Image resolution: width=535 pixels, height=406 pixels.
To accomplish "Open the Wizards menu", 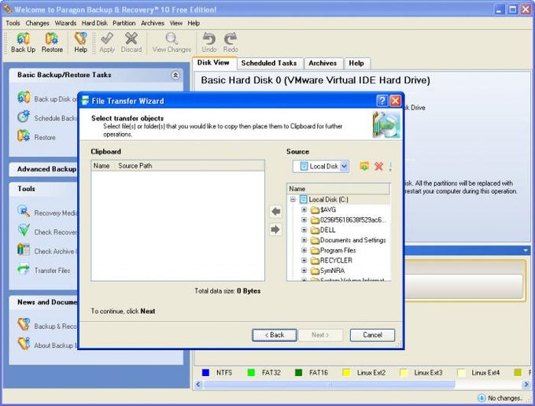I will pyautogui.click(x=65, y=23).
